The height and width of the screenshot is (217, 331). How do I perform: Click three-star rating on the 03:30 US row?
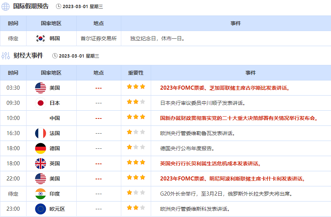(x=136, y=87)
